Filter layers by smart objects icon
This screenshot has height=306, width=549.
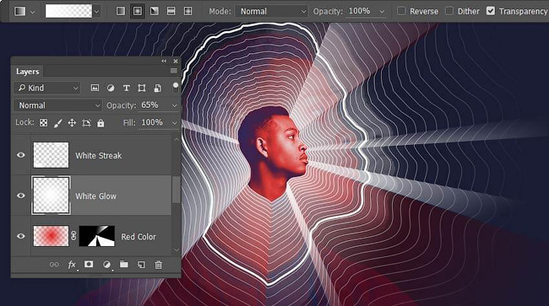coord(158,88)
